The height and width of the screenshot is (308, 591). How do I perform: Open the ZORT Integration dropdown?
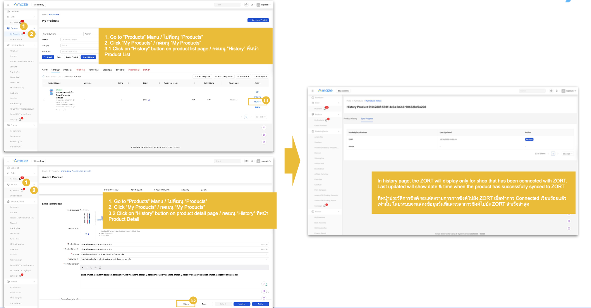coord(203,77)
